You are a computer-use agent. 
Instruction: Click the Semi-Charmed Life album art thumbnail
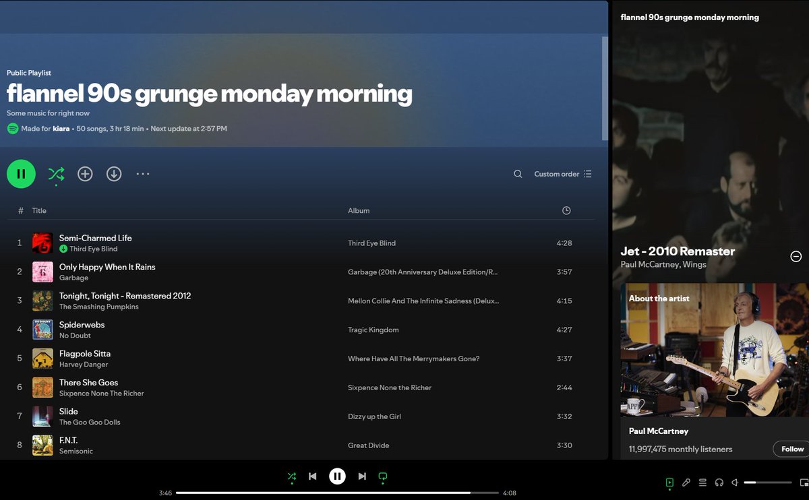pos(42,243)
